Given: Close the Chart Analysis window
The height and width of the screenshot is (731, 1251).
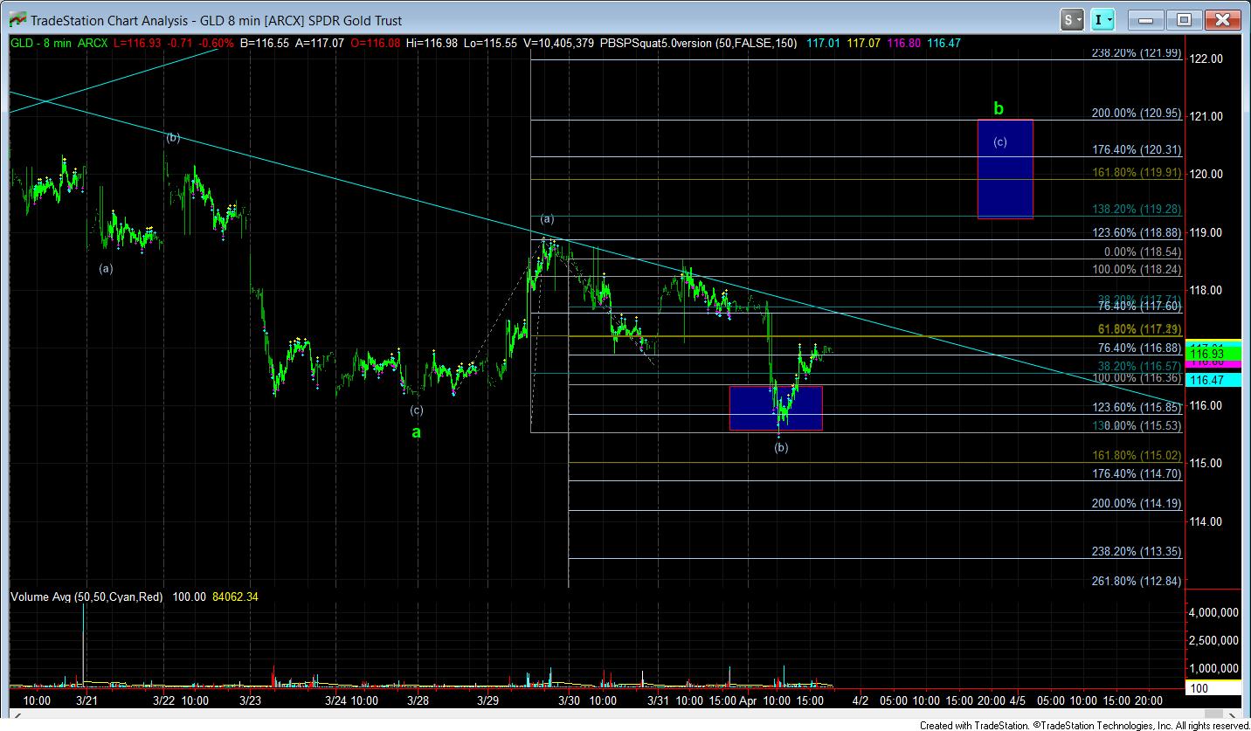Looking at the screenshot, I should 1221,19.
